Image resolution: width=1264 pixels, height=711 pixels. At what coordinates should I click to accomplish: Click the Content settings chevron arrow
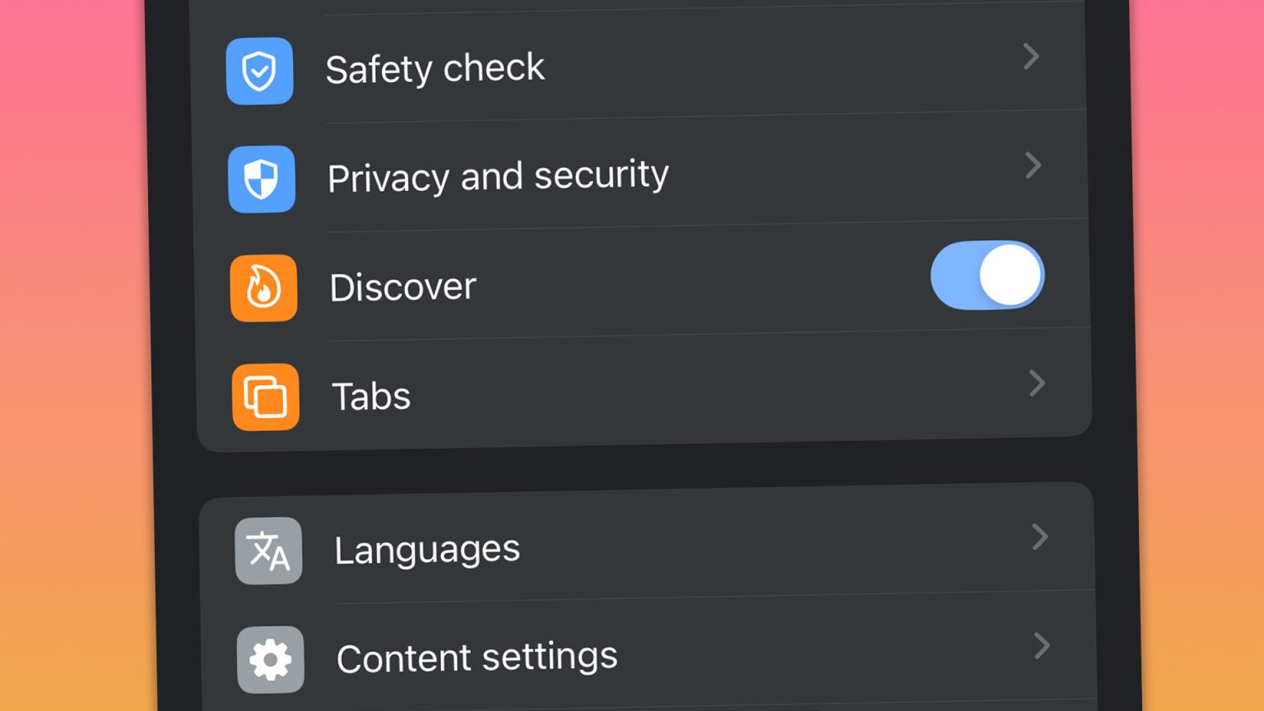click(1041, 646)
